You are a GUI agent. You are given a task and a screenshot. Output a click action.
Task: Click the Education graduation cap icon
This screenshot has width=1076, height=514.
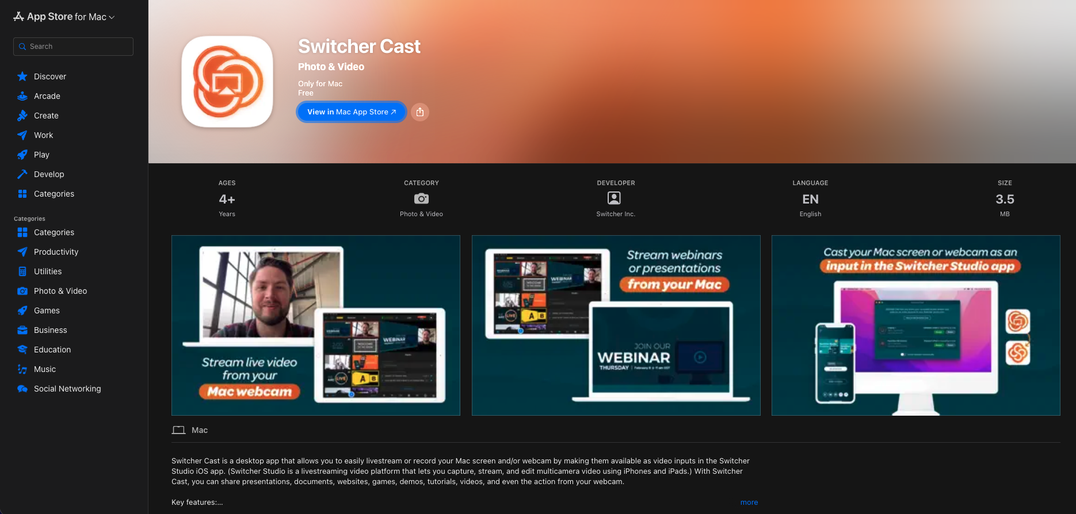point(22,350)
